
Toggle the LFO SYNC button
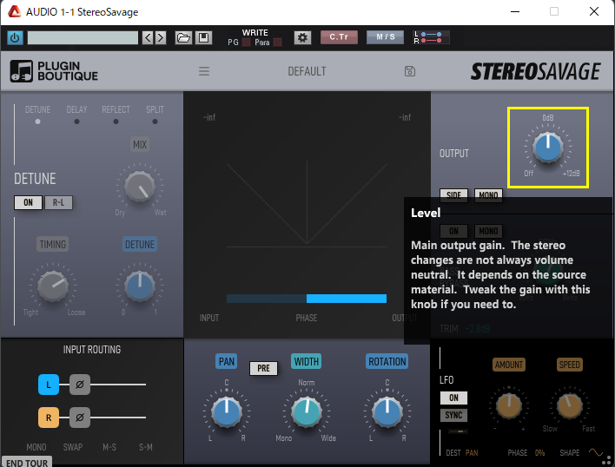453,415
